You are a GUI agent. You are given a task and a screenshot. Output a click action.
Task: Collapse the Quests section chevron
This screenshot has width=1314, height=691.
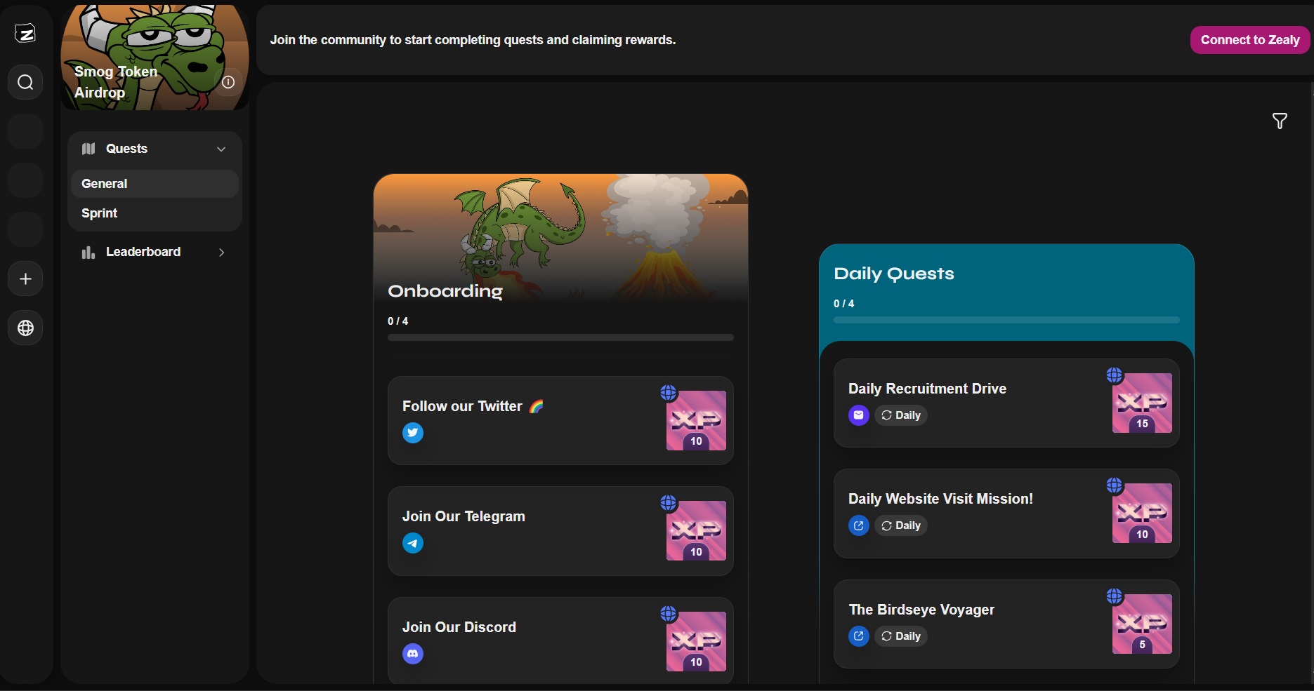pyautogui.click(x=221, y=149)
